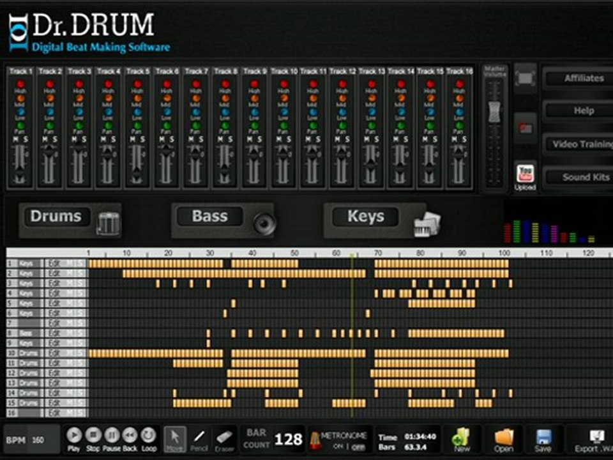This screenshot has height=460, width=613.
Task: Start playback with the Play button
Action: pyautogui.click(x=74, y=435)
